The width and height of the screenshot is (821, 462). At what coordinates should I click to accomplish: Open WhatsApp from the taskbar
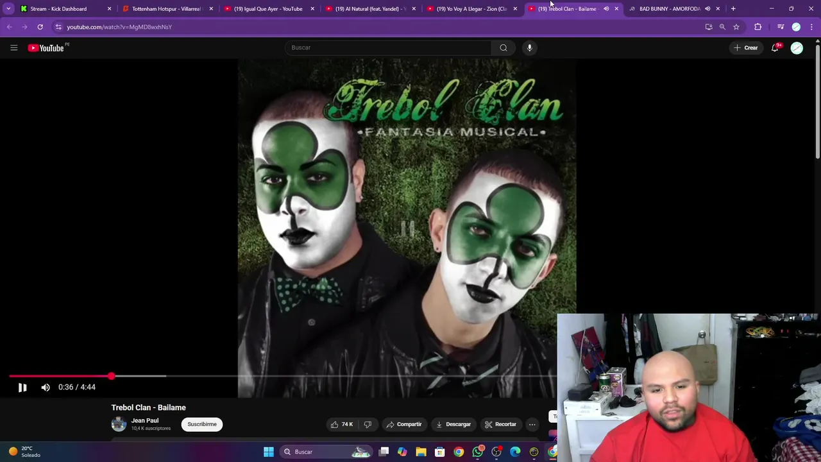(x=478, y=452)
